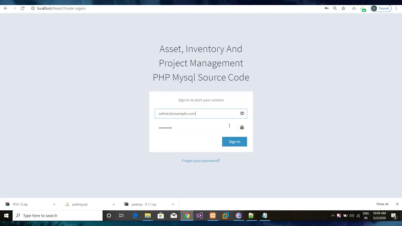Image resolution: width=402 pixels, height=226 pixels.
Task: Open the red tray notification icon
Action: 339,216
